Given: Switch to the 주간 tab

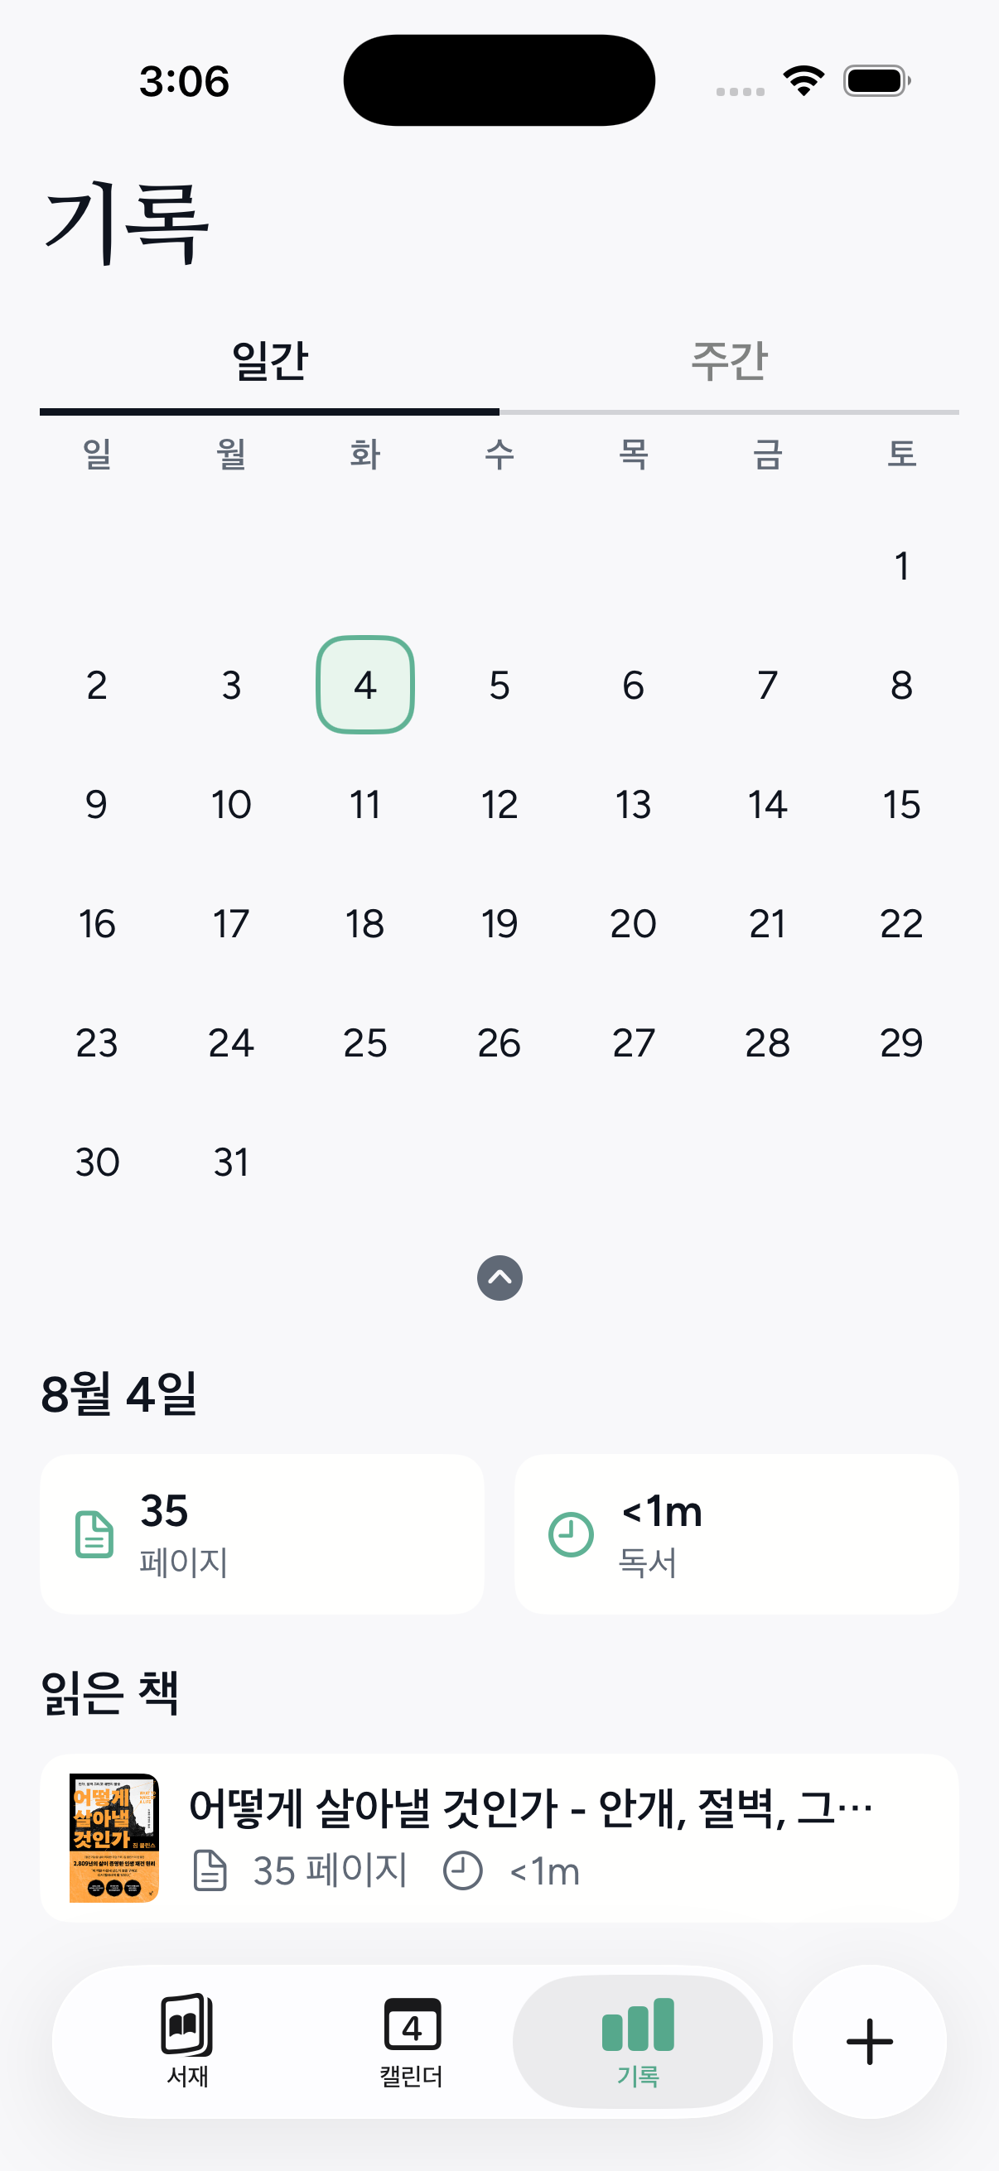Looking at the screenshot, I should 729,361.
